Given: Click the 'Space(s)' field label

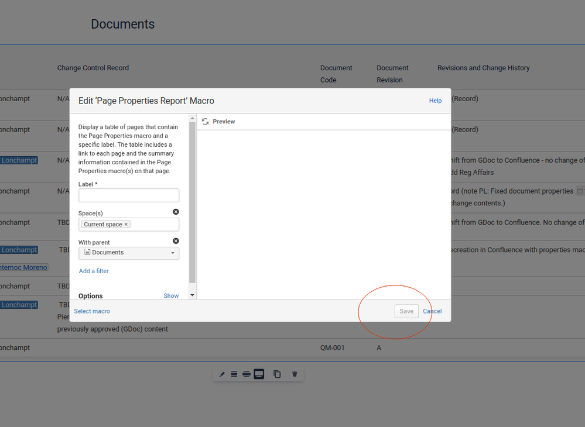Looking at the screenshot, I should click(x=90, y=213).
